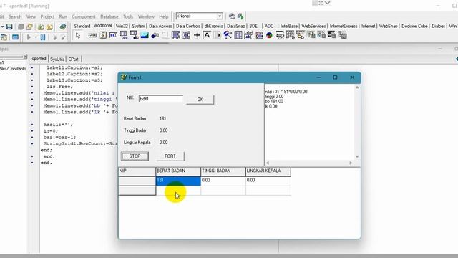The image size is (458, 258).
Task: Select the LINGKAR KEPALA cell '0.00'
Action: click(268, 181)
